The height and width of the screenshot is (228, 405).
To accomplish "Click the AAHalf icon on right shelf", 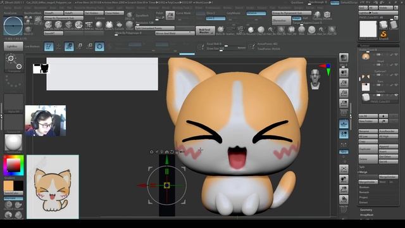I will (x=344, y=103).
